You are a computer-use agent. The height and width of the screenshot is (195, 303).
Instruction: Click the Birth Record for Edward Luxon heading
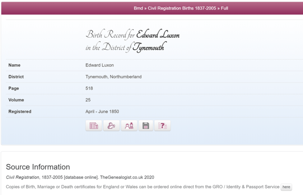tap(132, 35)
